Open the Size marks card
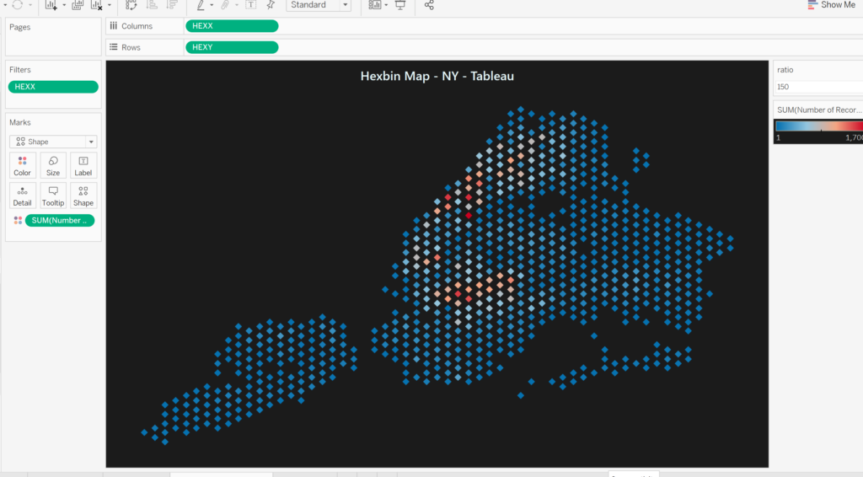The width and height of the screenshot is (863, 477). click(53, 165)
